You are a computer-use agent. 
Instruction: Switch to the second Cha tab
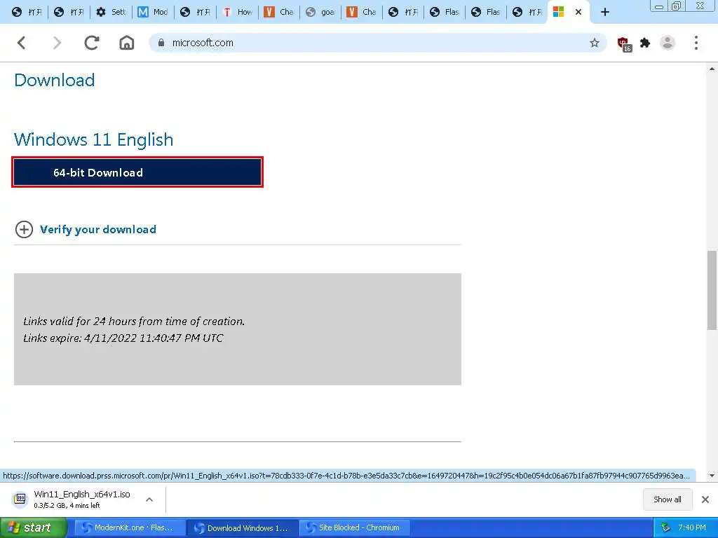coord(361,12)
